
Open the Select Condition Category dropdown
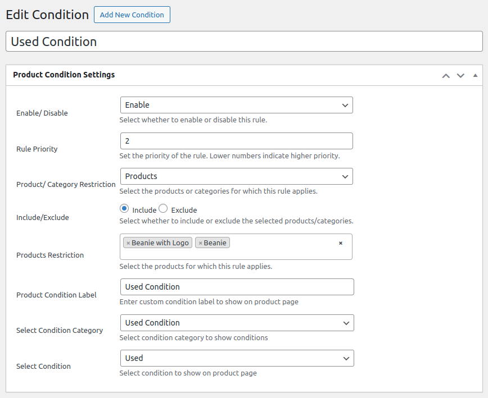(x=237, y=323)
